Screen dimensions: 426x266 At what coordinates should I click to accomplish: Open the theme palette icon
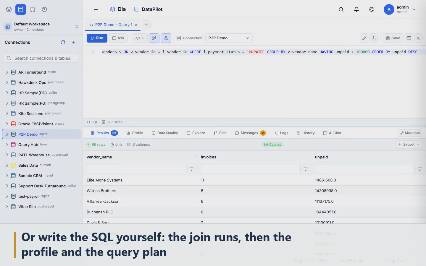pos(372,9)
